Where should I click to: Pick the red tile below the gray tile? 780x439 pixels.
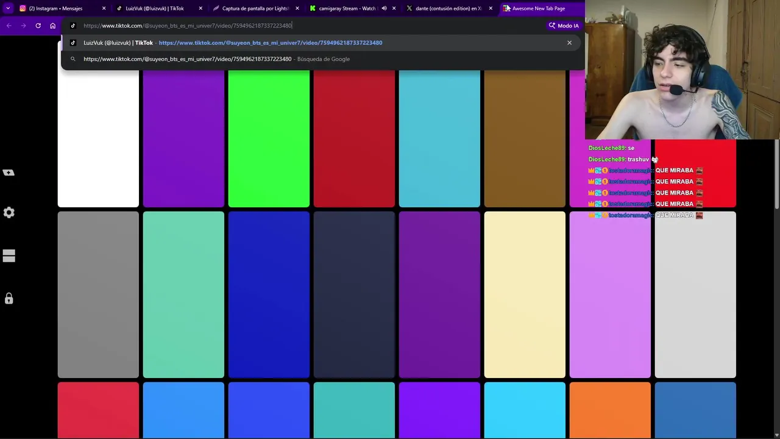98,410
